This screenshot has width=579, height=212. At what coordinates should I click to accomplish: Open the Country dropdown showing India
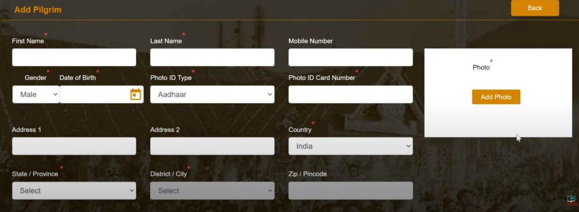pos(351,146)
